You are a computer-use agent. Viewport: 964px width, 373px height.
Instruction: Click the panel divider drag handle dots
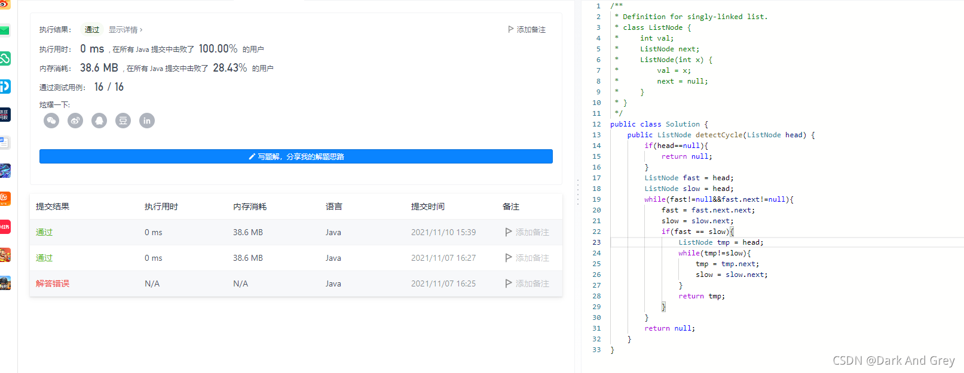[577, 192]
